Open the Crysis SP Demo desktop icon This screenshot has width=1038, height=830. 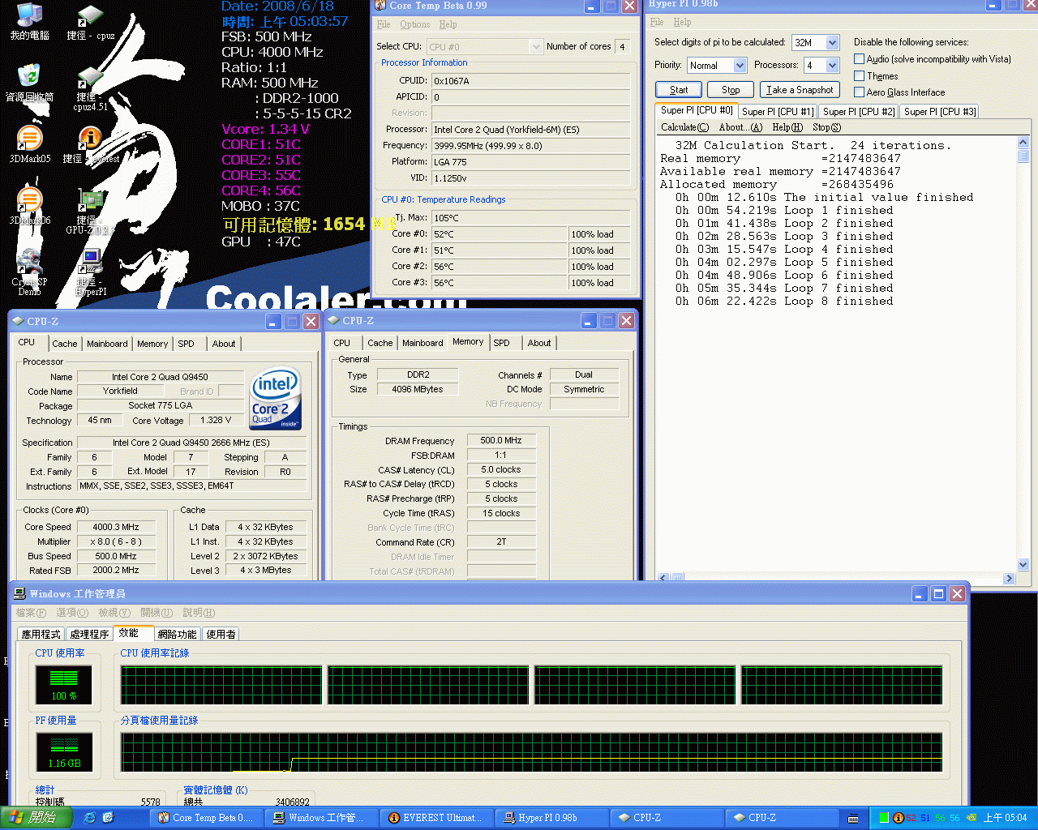(x=29, y=263)
